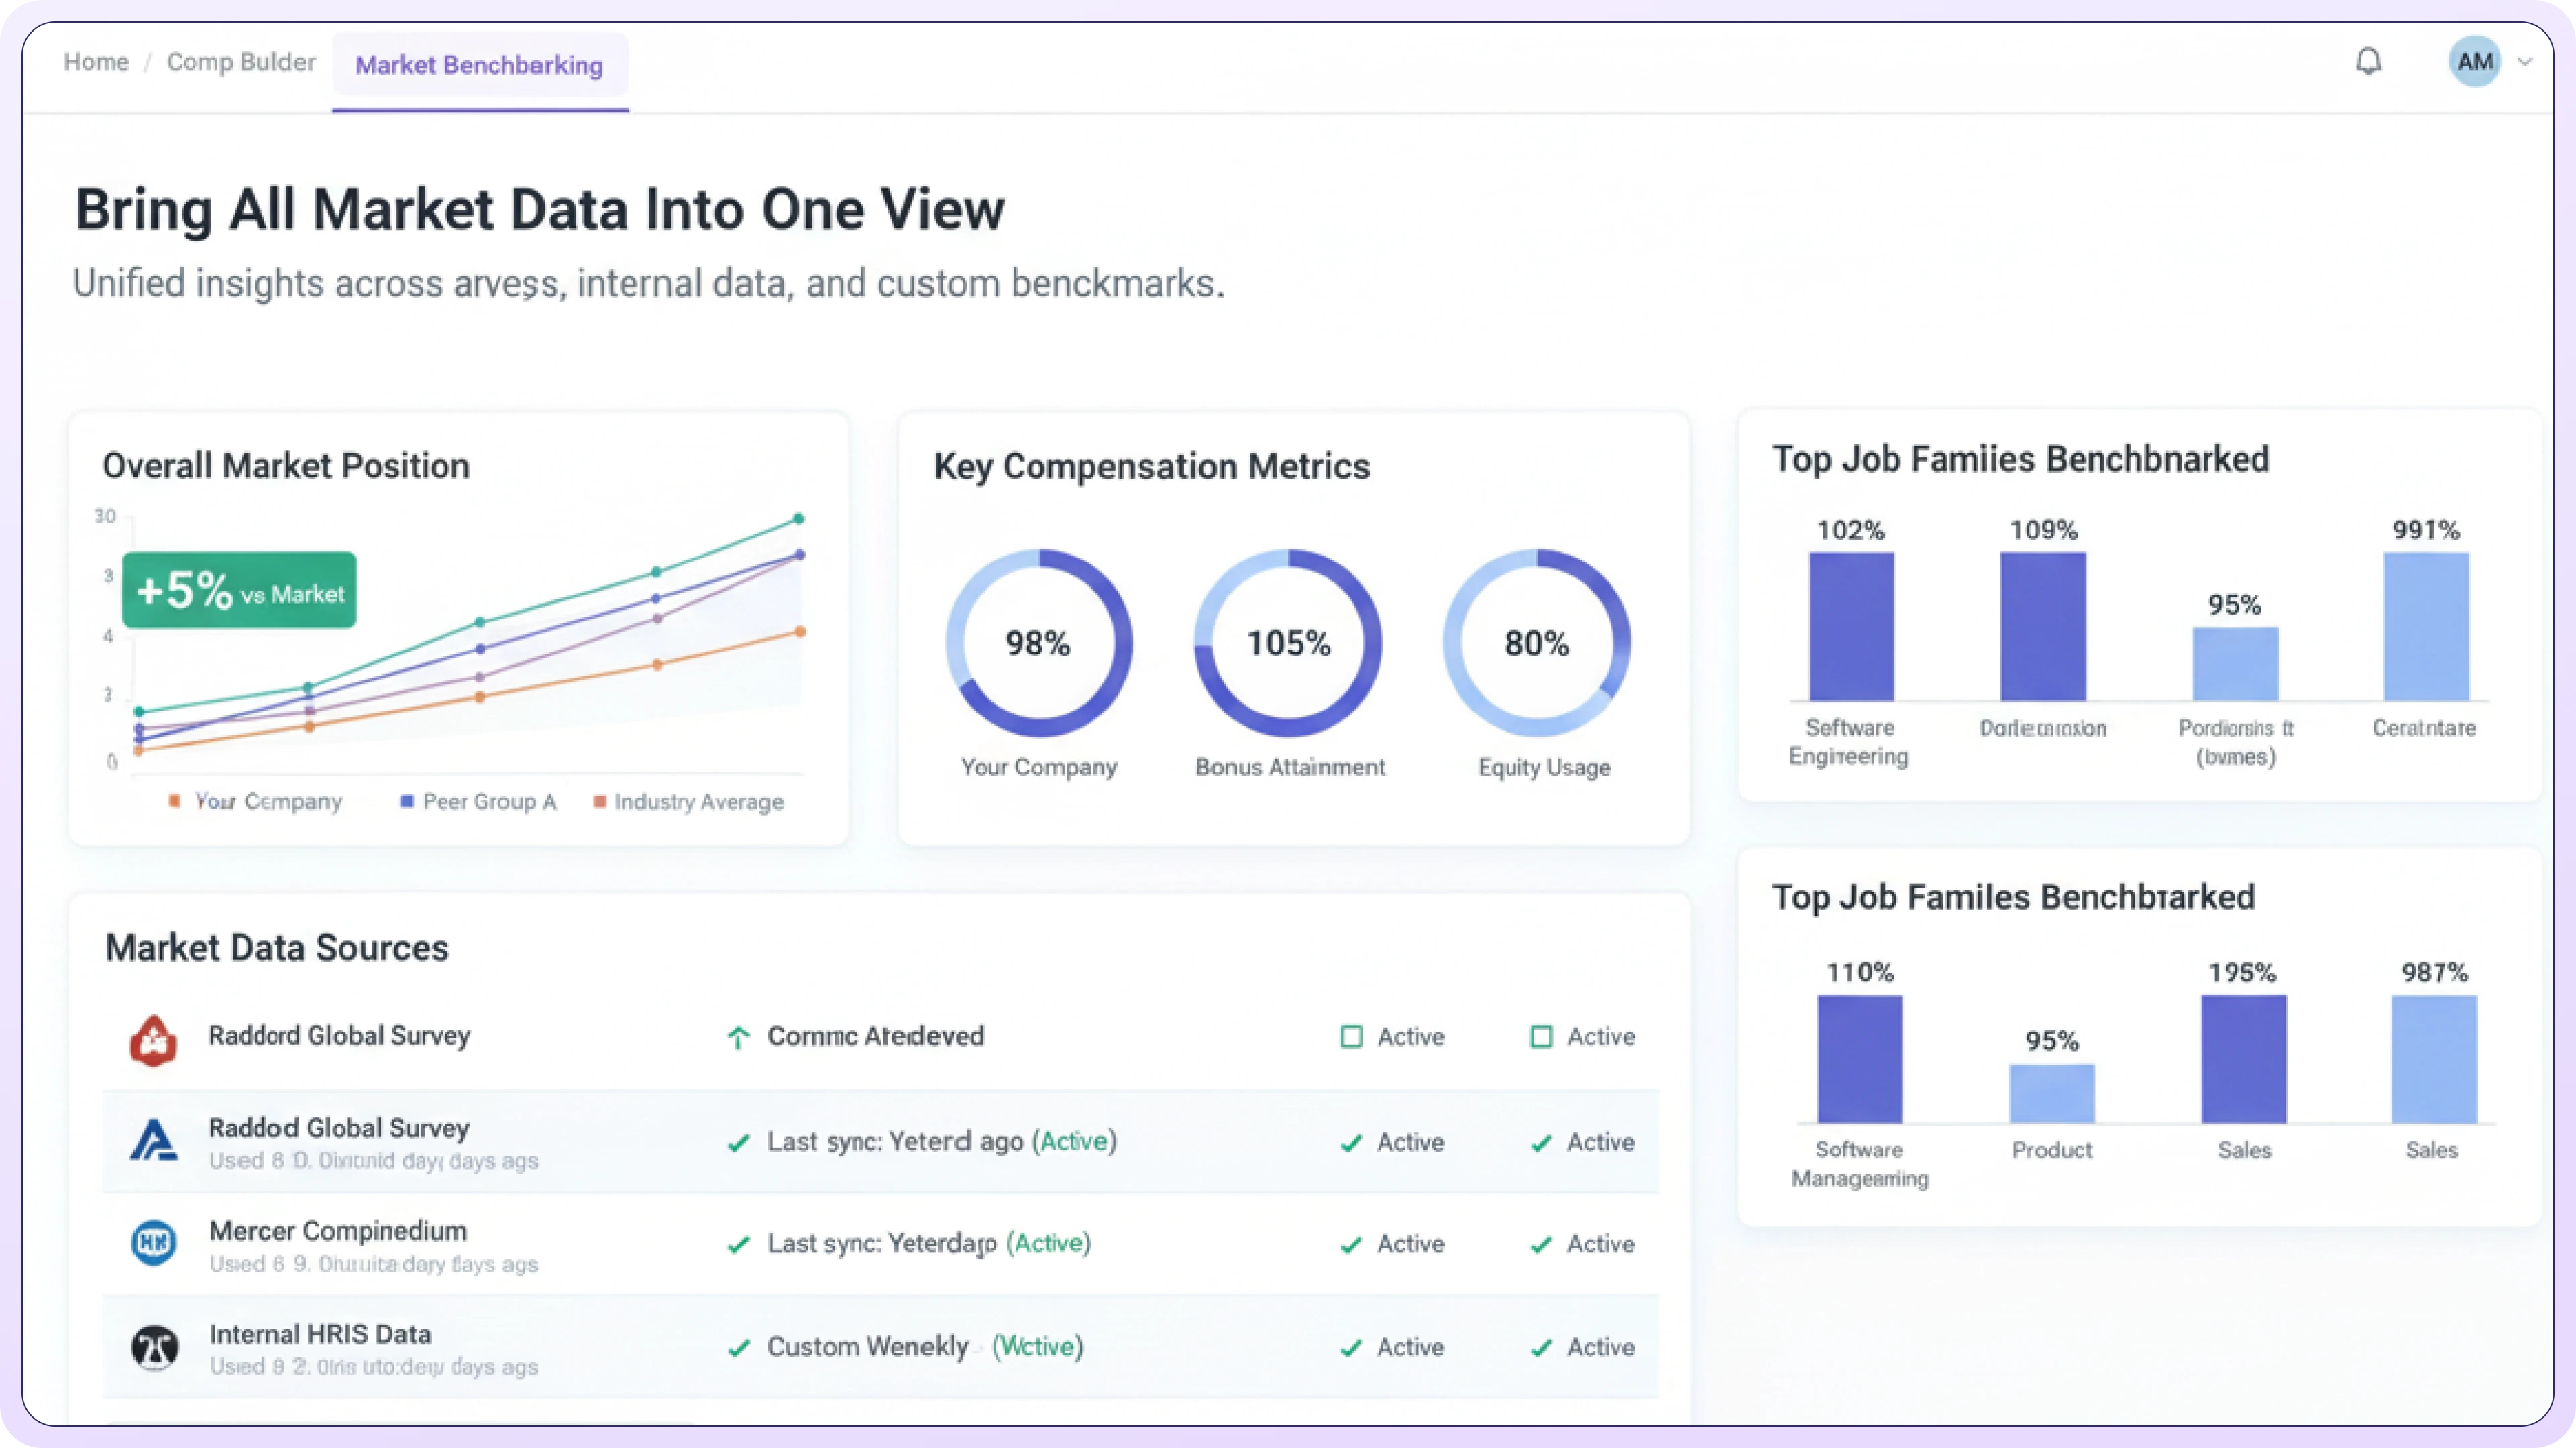Click the +5% vs Market badge
The height and width of the screenshot is (1448, 2576).
pyautogui.click(x=239, y=591)
